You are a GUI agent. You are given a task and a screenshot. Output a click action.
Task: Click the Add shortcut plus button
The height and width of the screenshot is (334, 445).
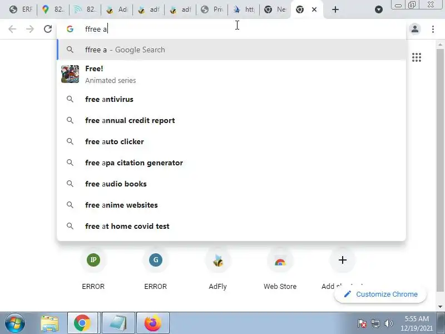click(342, 260)
